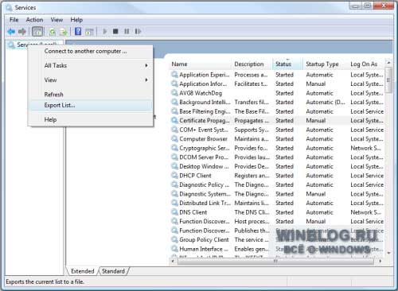This screenshot has height=291, width=398.
Task: Click gear icon of COM+ Event System
Action: click(x=174, y=130)
